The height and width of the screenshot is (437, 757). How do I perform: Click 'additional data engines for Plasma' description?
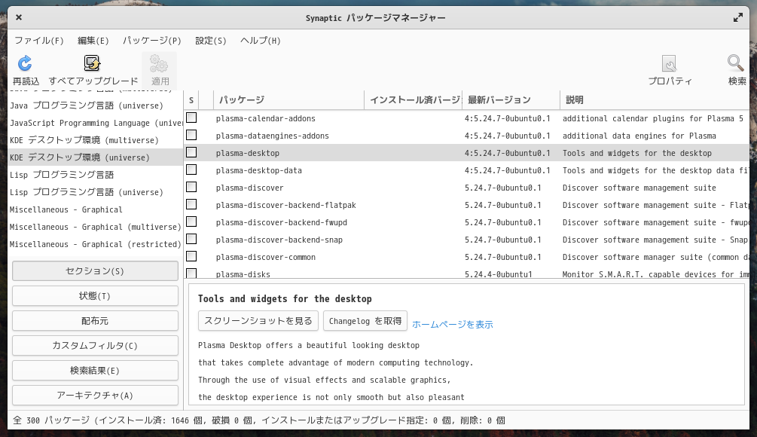point(639,136)
